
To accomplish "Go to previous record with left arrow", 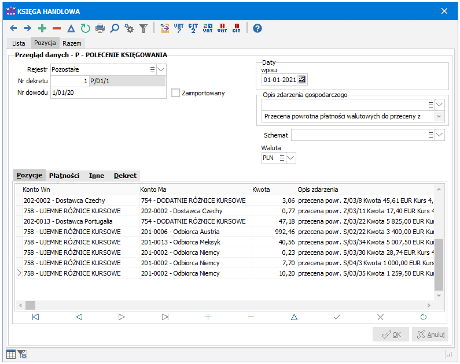I will [13, 28].
